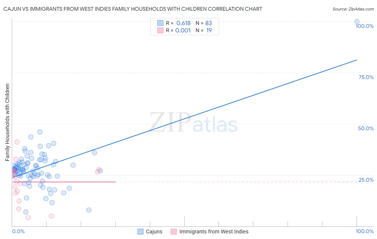Click the 25.0% y-axis label
The image size is (377, 239).
366,180
